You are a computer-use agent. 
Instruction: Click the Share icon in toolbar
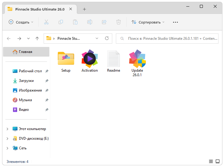pos(104,22)
